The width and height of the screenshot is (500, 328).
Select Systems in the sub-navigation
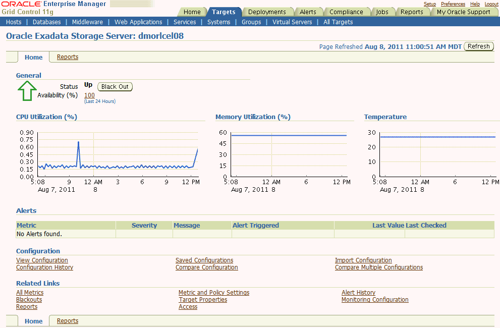219,22
